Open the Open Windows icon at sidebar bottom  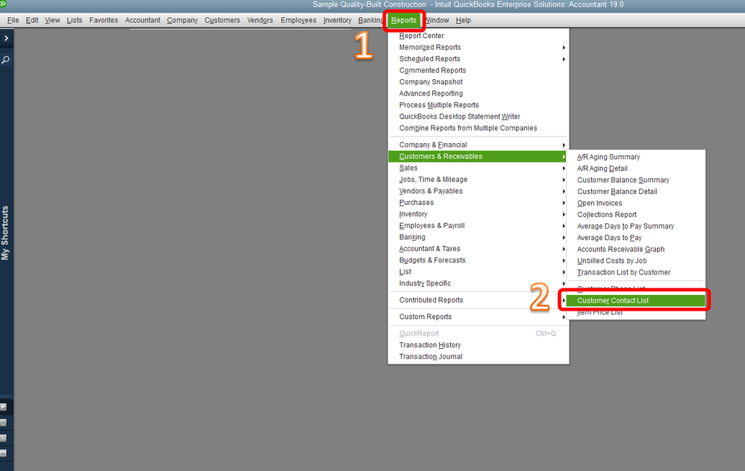3,453
